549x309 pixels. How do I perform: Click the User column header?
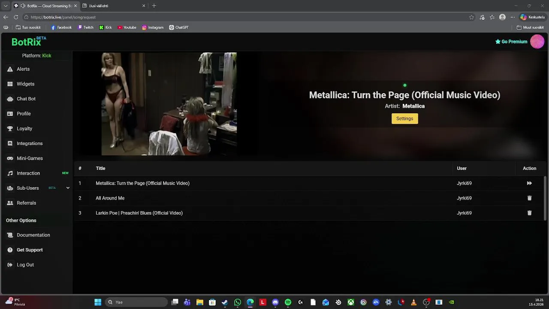coord(462,168)
